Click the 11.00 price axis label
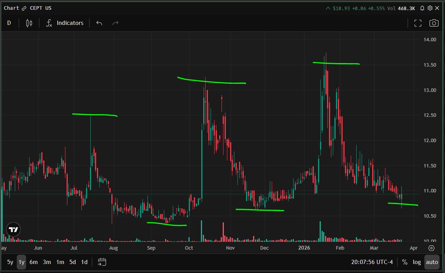This screenshot has width=445, height=273. [x=430, y=191]
